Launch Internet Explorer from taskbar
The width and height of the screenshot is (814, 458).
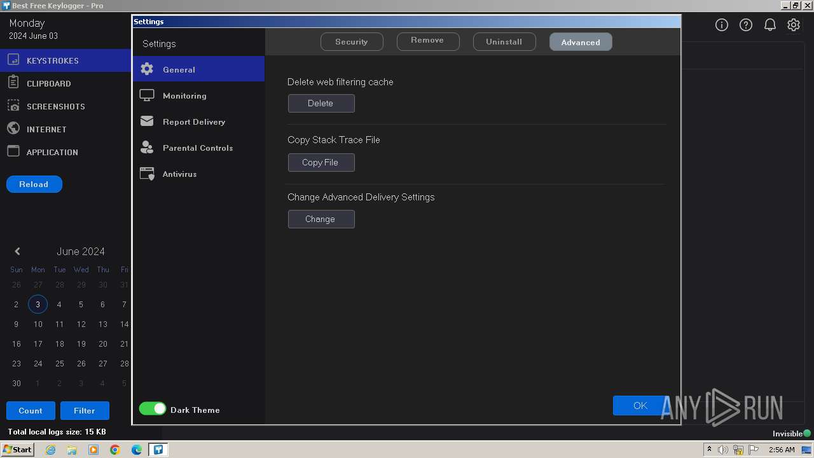50,450
